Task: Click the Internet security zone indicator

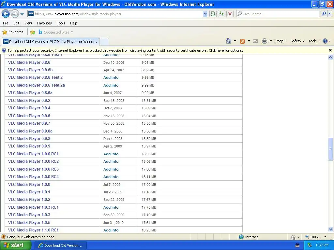Action: coord(248,237)
